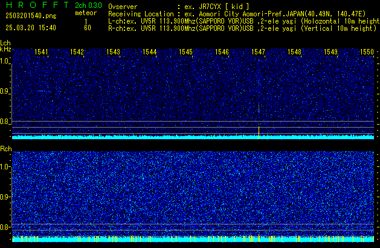Viewport: 380px width, 248px height.
Task: Click the Lch channel label
Action: click(x=5, y=43)
